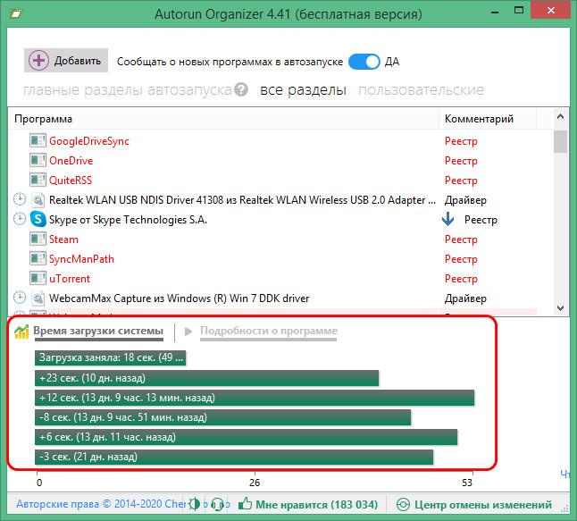Click thumbs up like icon
577x521 pixels.
(x=245, y=503)
